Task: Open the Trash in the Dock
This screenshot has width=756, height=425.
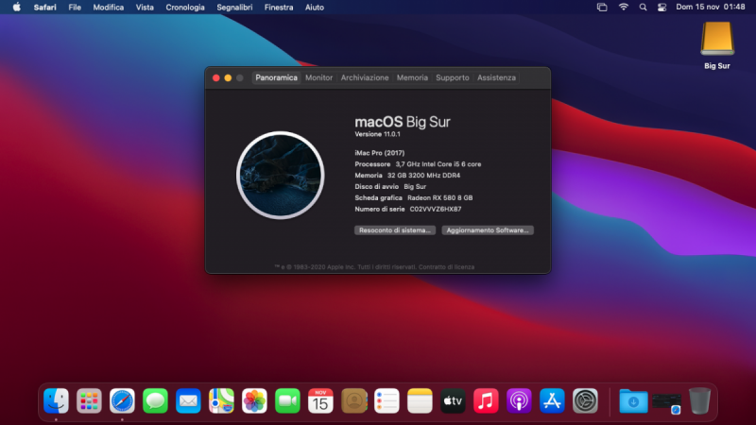Action: (699, 400)
